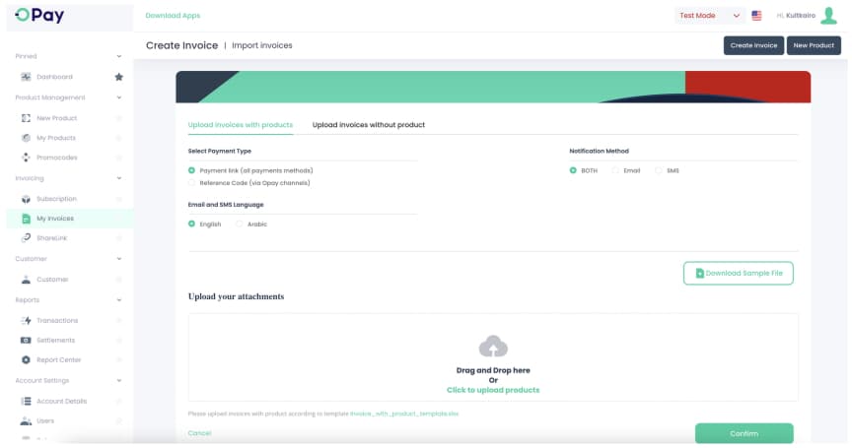Image resolution: width=852 pixels, height=448 pixels.
Task: Collapse the Account Settings section
Action: click(x=119, y=381)
